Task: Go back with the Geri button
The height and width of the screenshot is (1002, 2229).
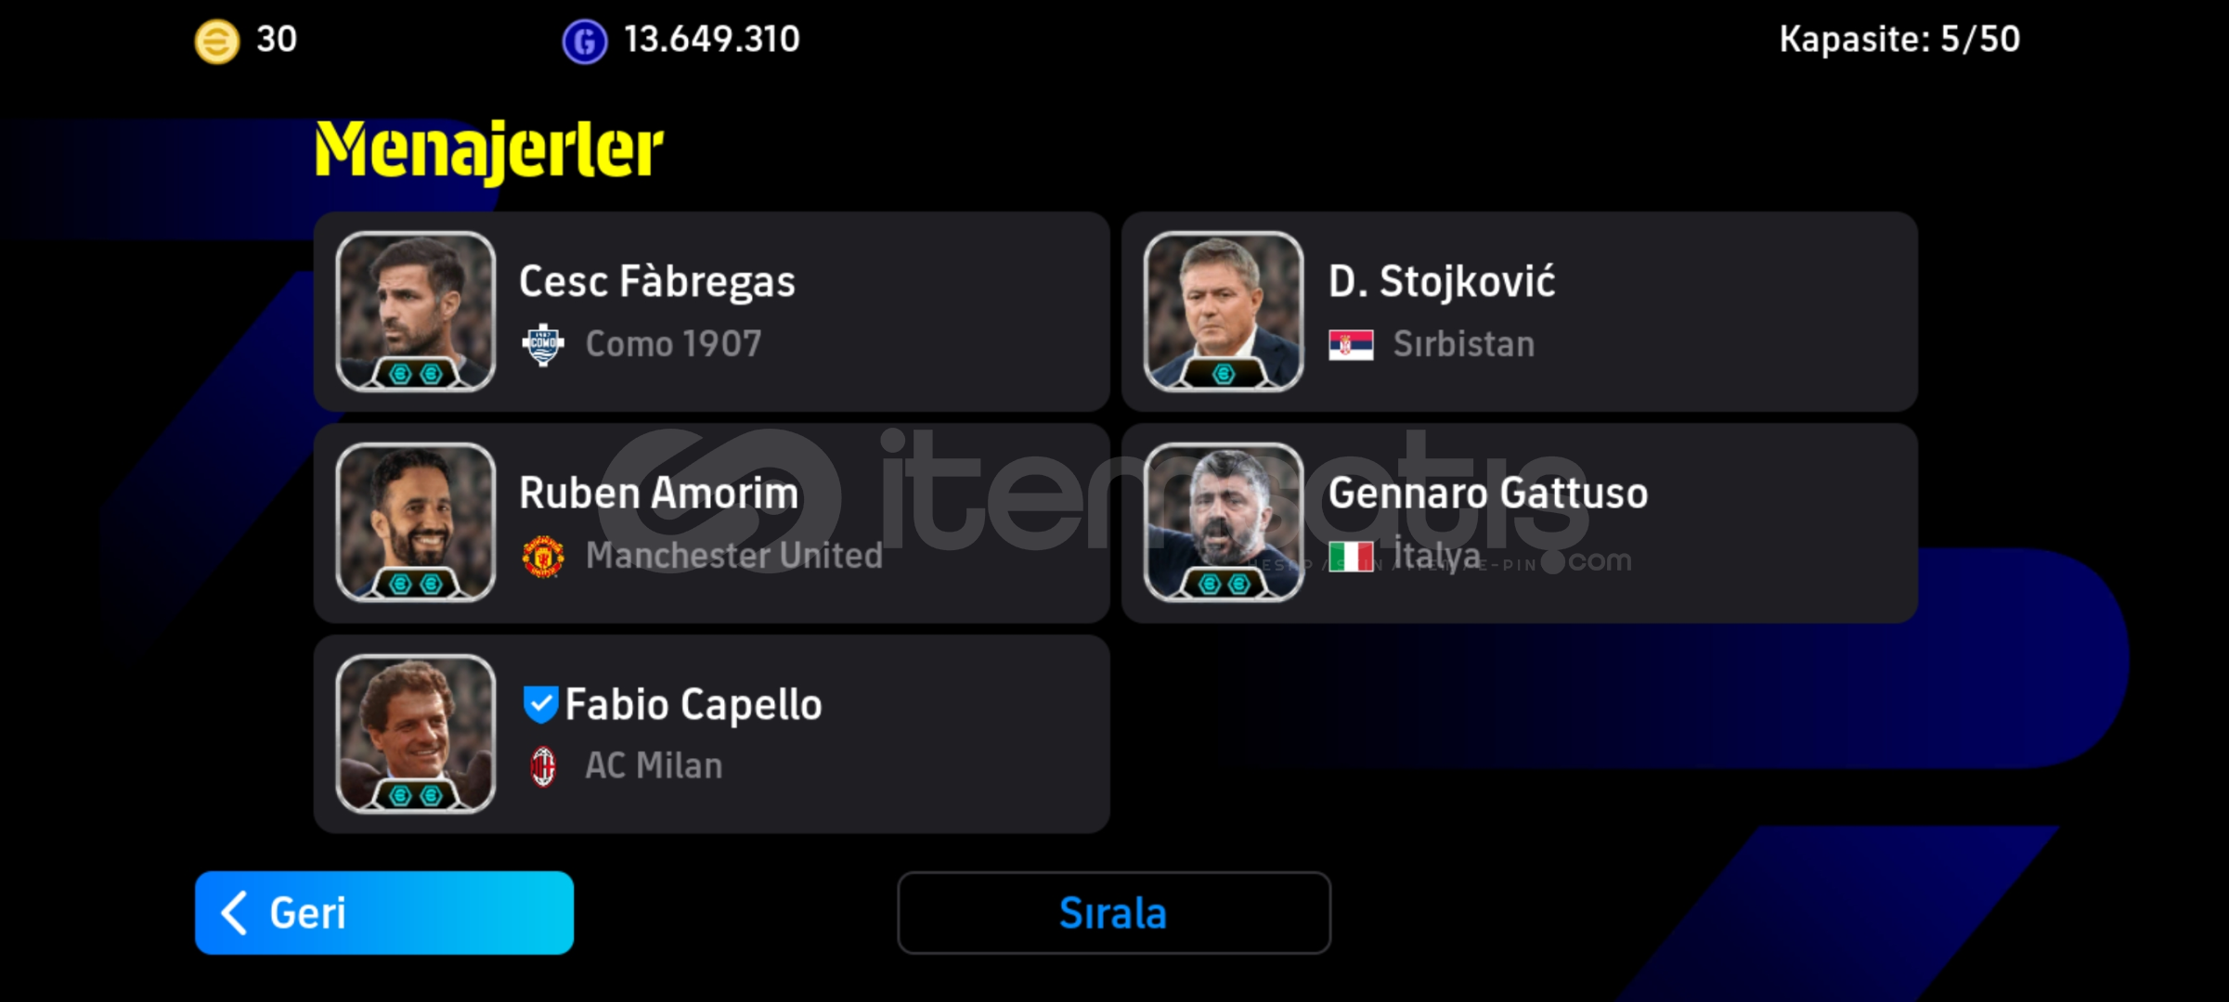Action: coord(384,913)
